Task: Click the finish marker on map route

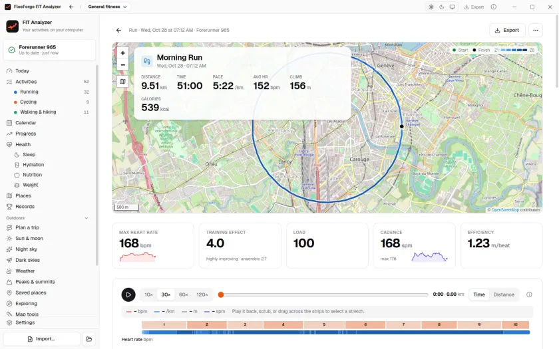Action: point(402,126)
